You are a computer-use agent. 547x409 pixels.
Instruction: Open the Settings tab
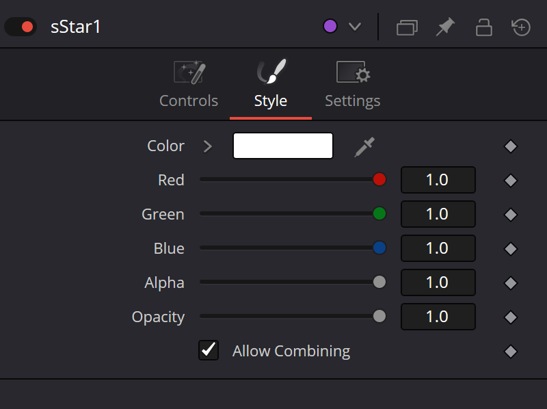click(x=353, y=84)
